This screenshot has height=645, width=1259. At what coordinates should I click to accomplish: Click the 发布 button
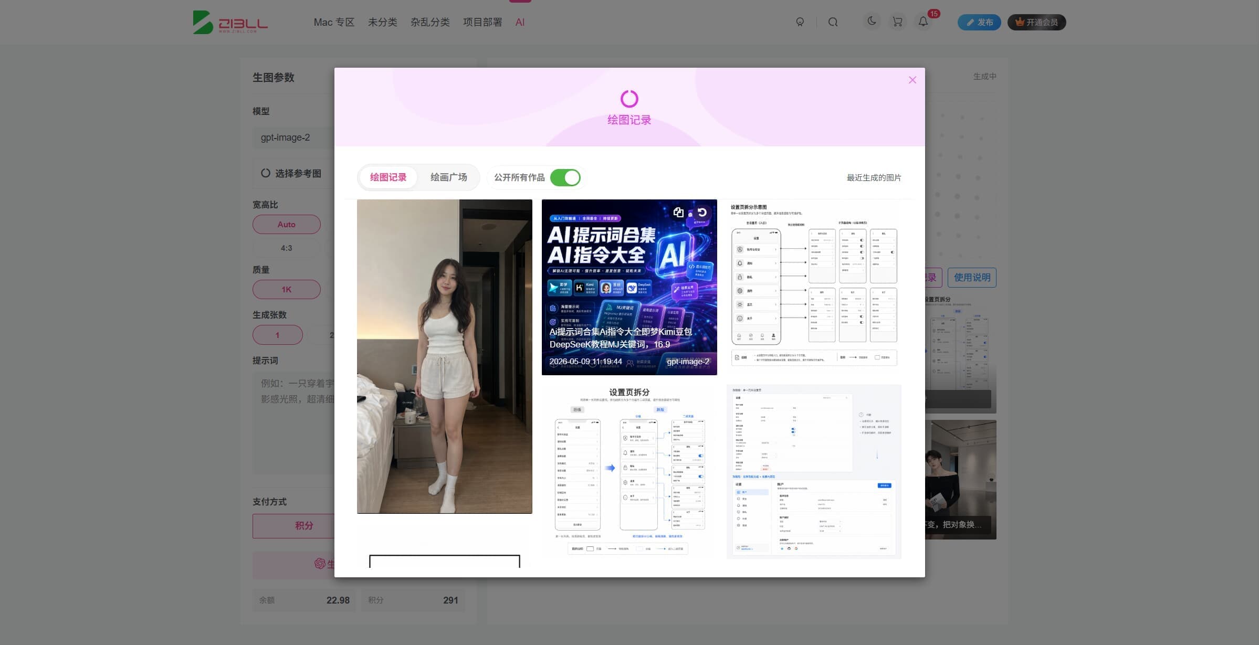[979, 22]
